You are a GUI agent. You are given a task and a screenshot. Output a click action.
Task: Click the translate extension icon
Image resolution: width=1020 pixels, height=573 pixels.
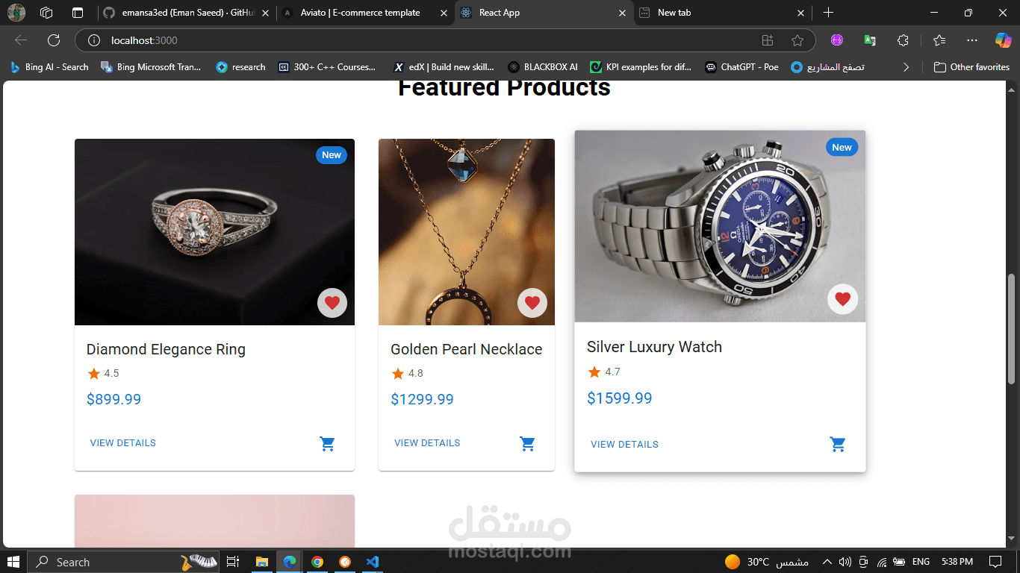point(870,40)
